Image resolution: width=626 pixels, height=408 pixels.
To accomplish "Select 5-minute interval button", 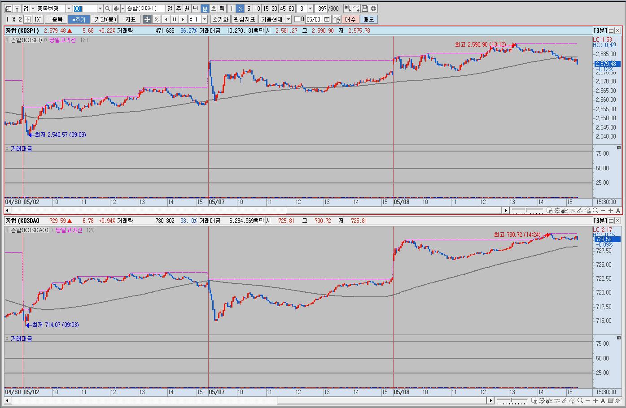I will click(249, 9).
